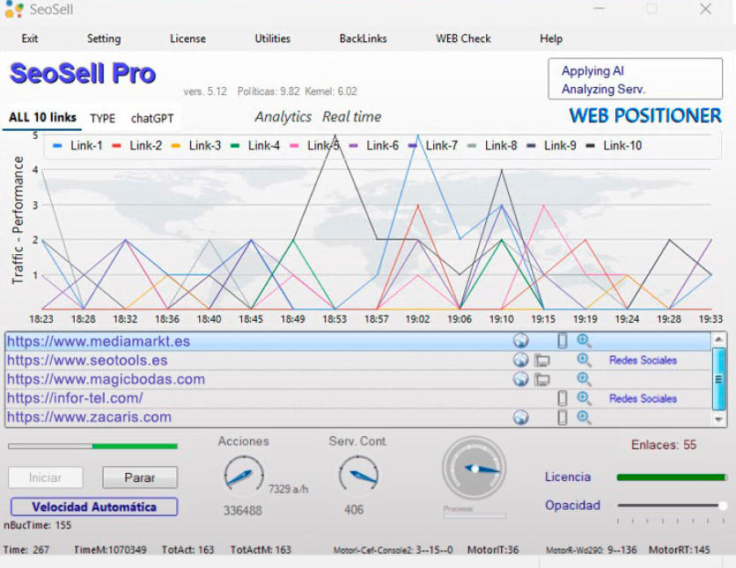
Task: Open the Utilities menu
Action: 272,39
